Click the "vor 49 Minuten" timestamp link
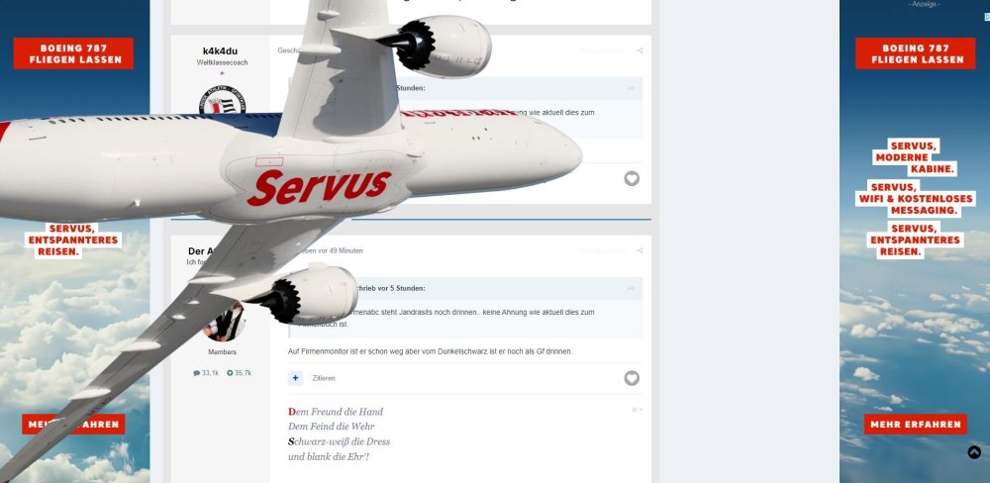 (x=341, y=250)
